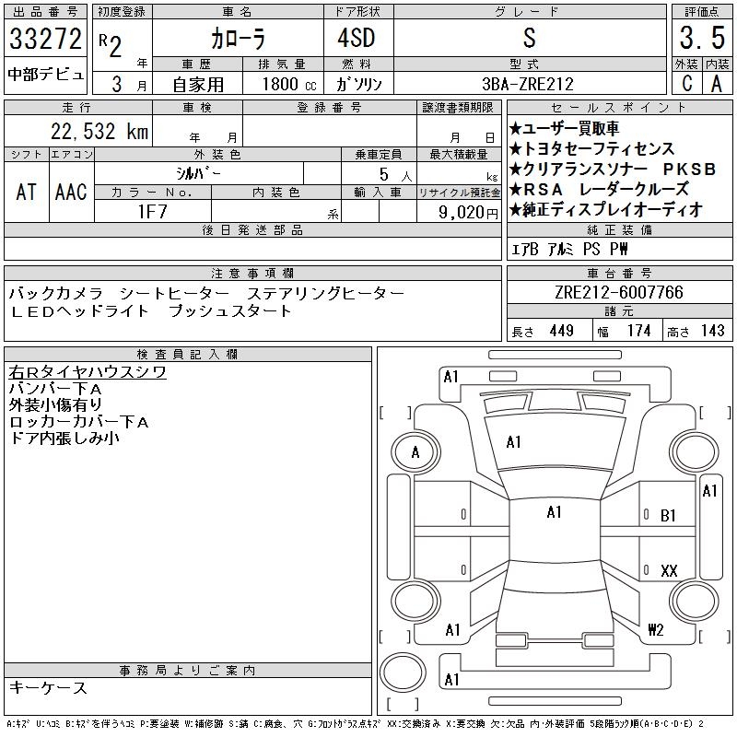Select interior grade A
This screenshot has height=737, width=737.
click(717, 83)
